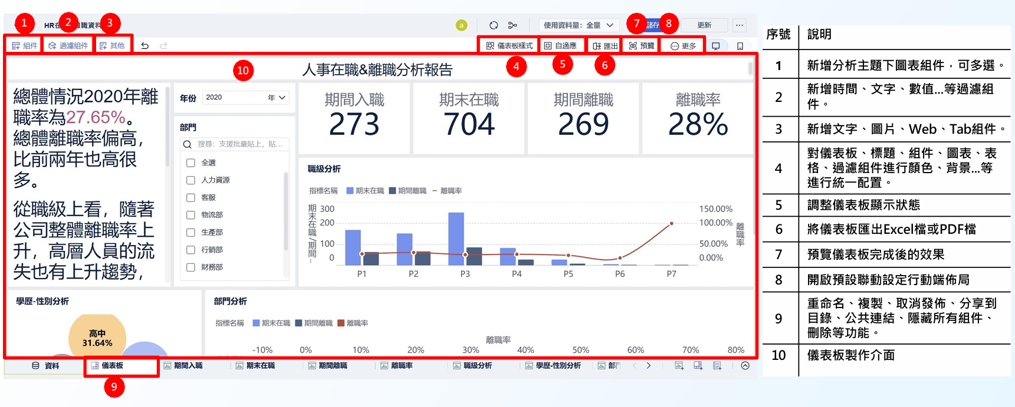Viewport: 1015px width, 407px height.
Task: Check the 物流部 checkbox
Action: (190, 215)
